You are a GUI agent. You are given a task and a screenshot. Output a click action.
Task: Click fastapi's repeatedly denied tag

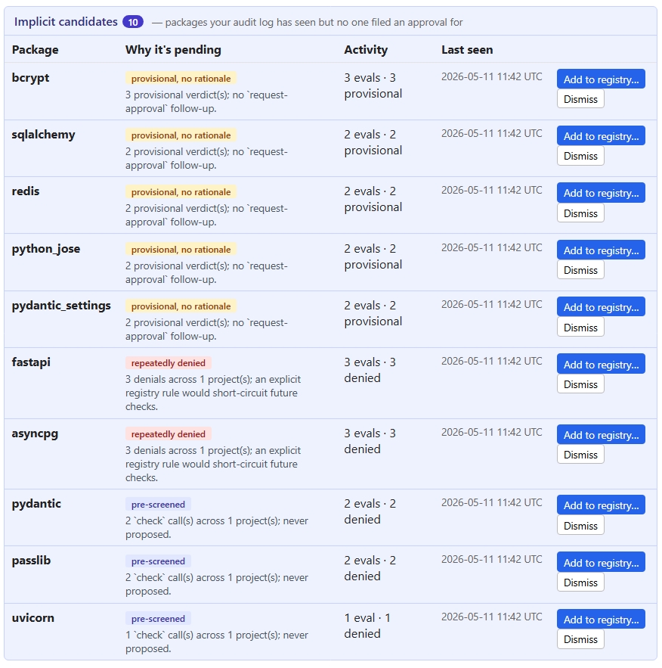coord(168,363)
